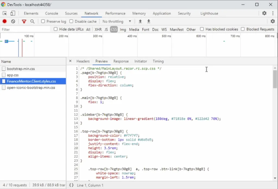Show the request Response tab

click(x=121, y=61)
